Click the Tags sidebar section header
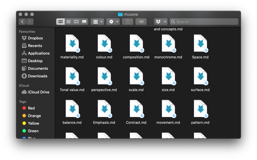The image size is (257, 160). (x=22, y=102)
